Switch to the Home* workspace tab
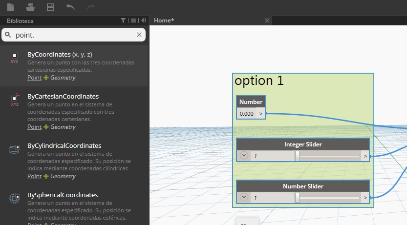 (x=164, y=20)
